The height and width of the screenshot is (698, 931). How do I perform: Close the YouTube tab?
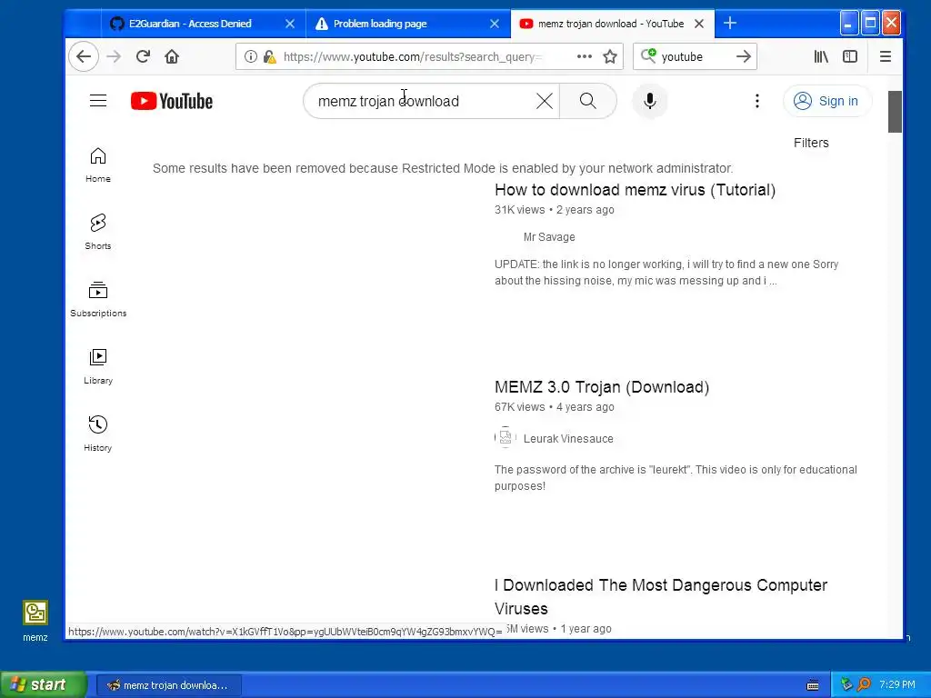pos(699,24)
